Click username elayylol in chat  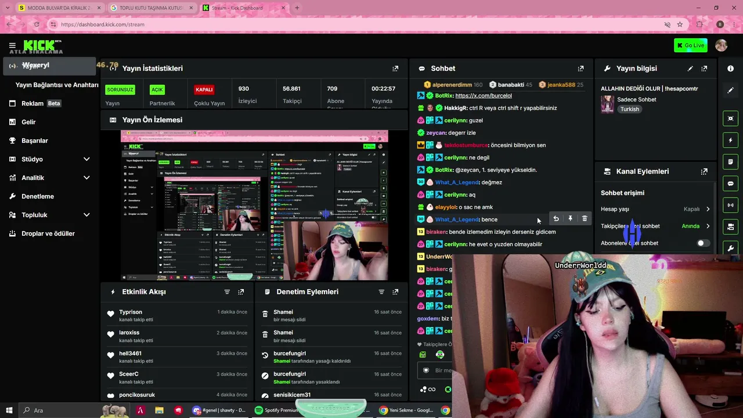coord(446,207)
